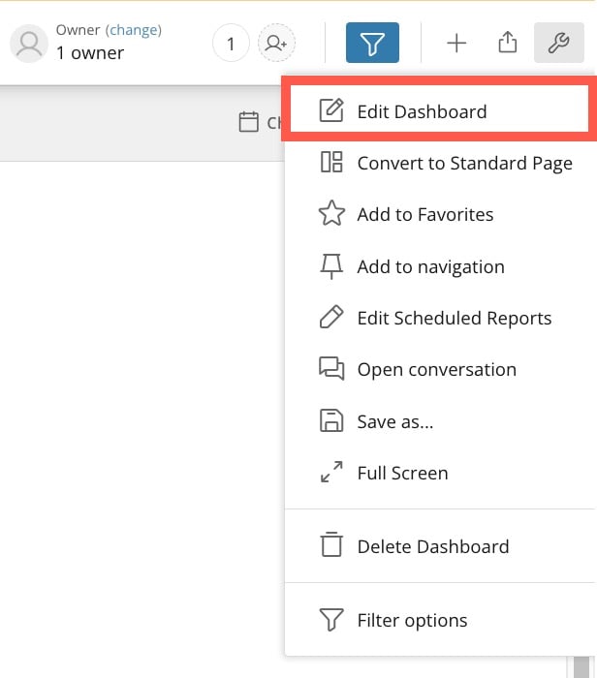597x678 pixels.
Task: Choose Add to navigation pin entry
Action: pyautogui.click(x=440, y=266)
